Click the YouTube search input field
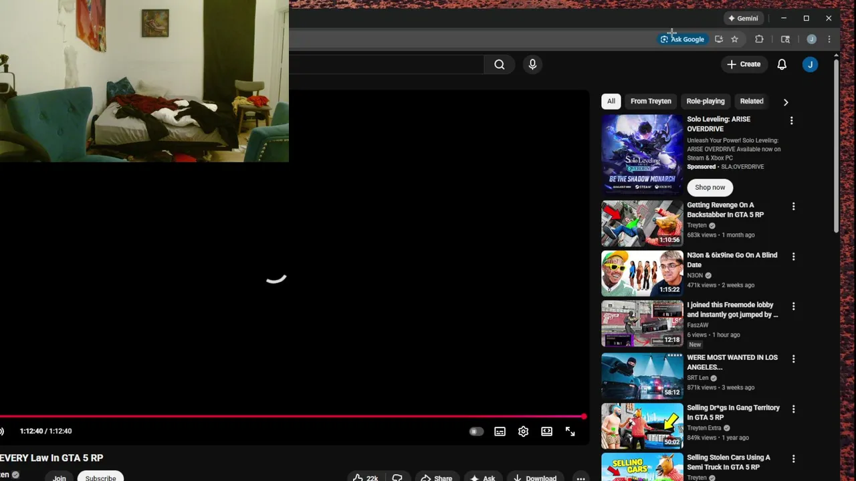 [387, 64]
